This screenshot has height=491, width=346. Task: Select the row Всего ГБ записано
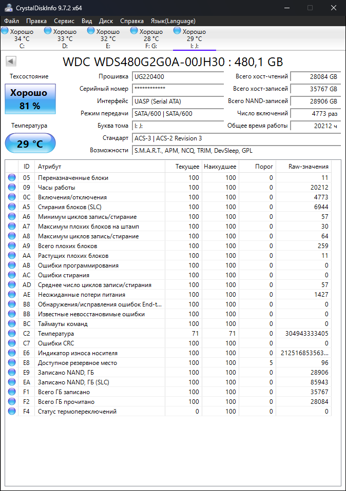point(168,392)
